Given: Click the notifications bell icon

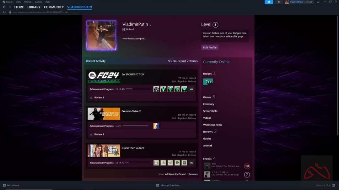Looking at the screenshot, I should pos(279,2).
